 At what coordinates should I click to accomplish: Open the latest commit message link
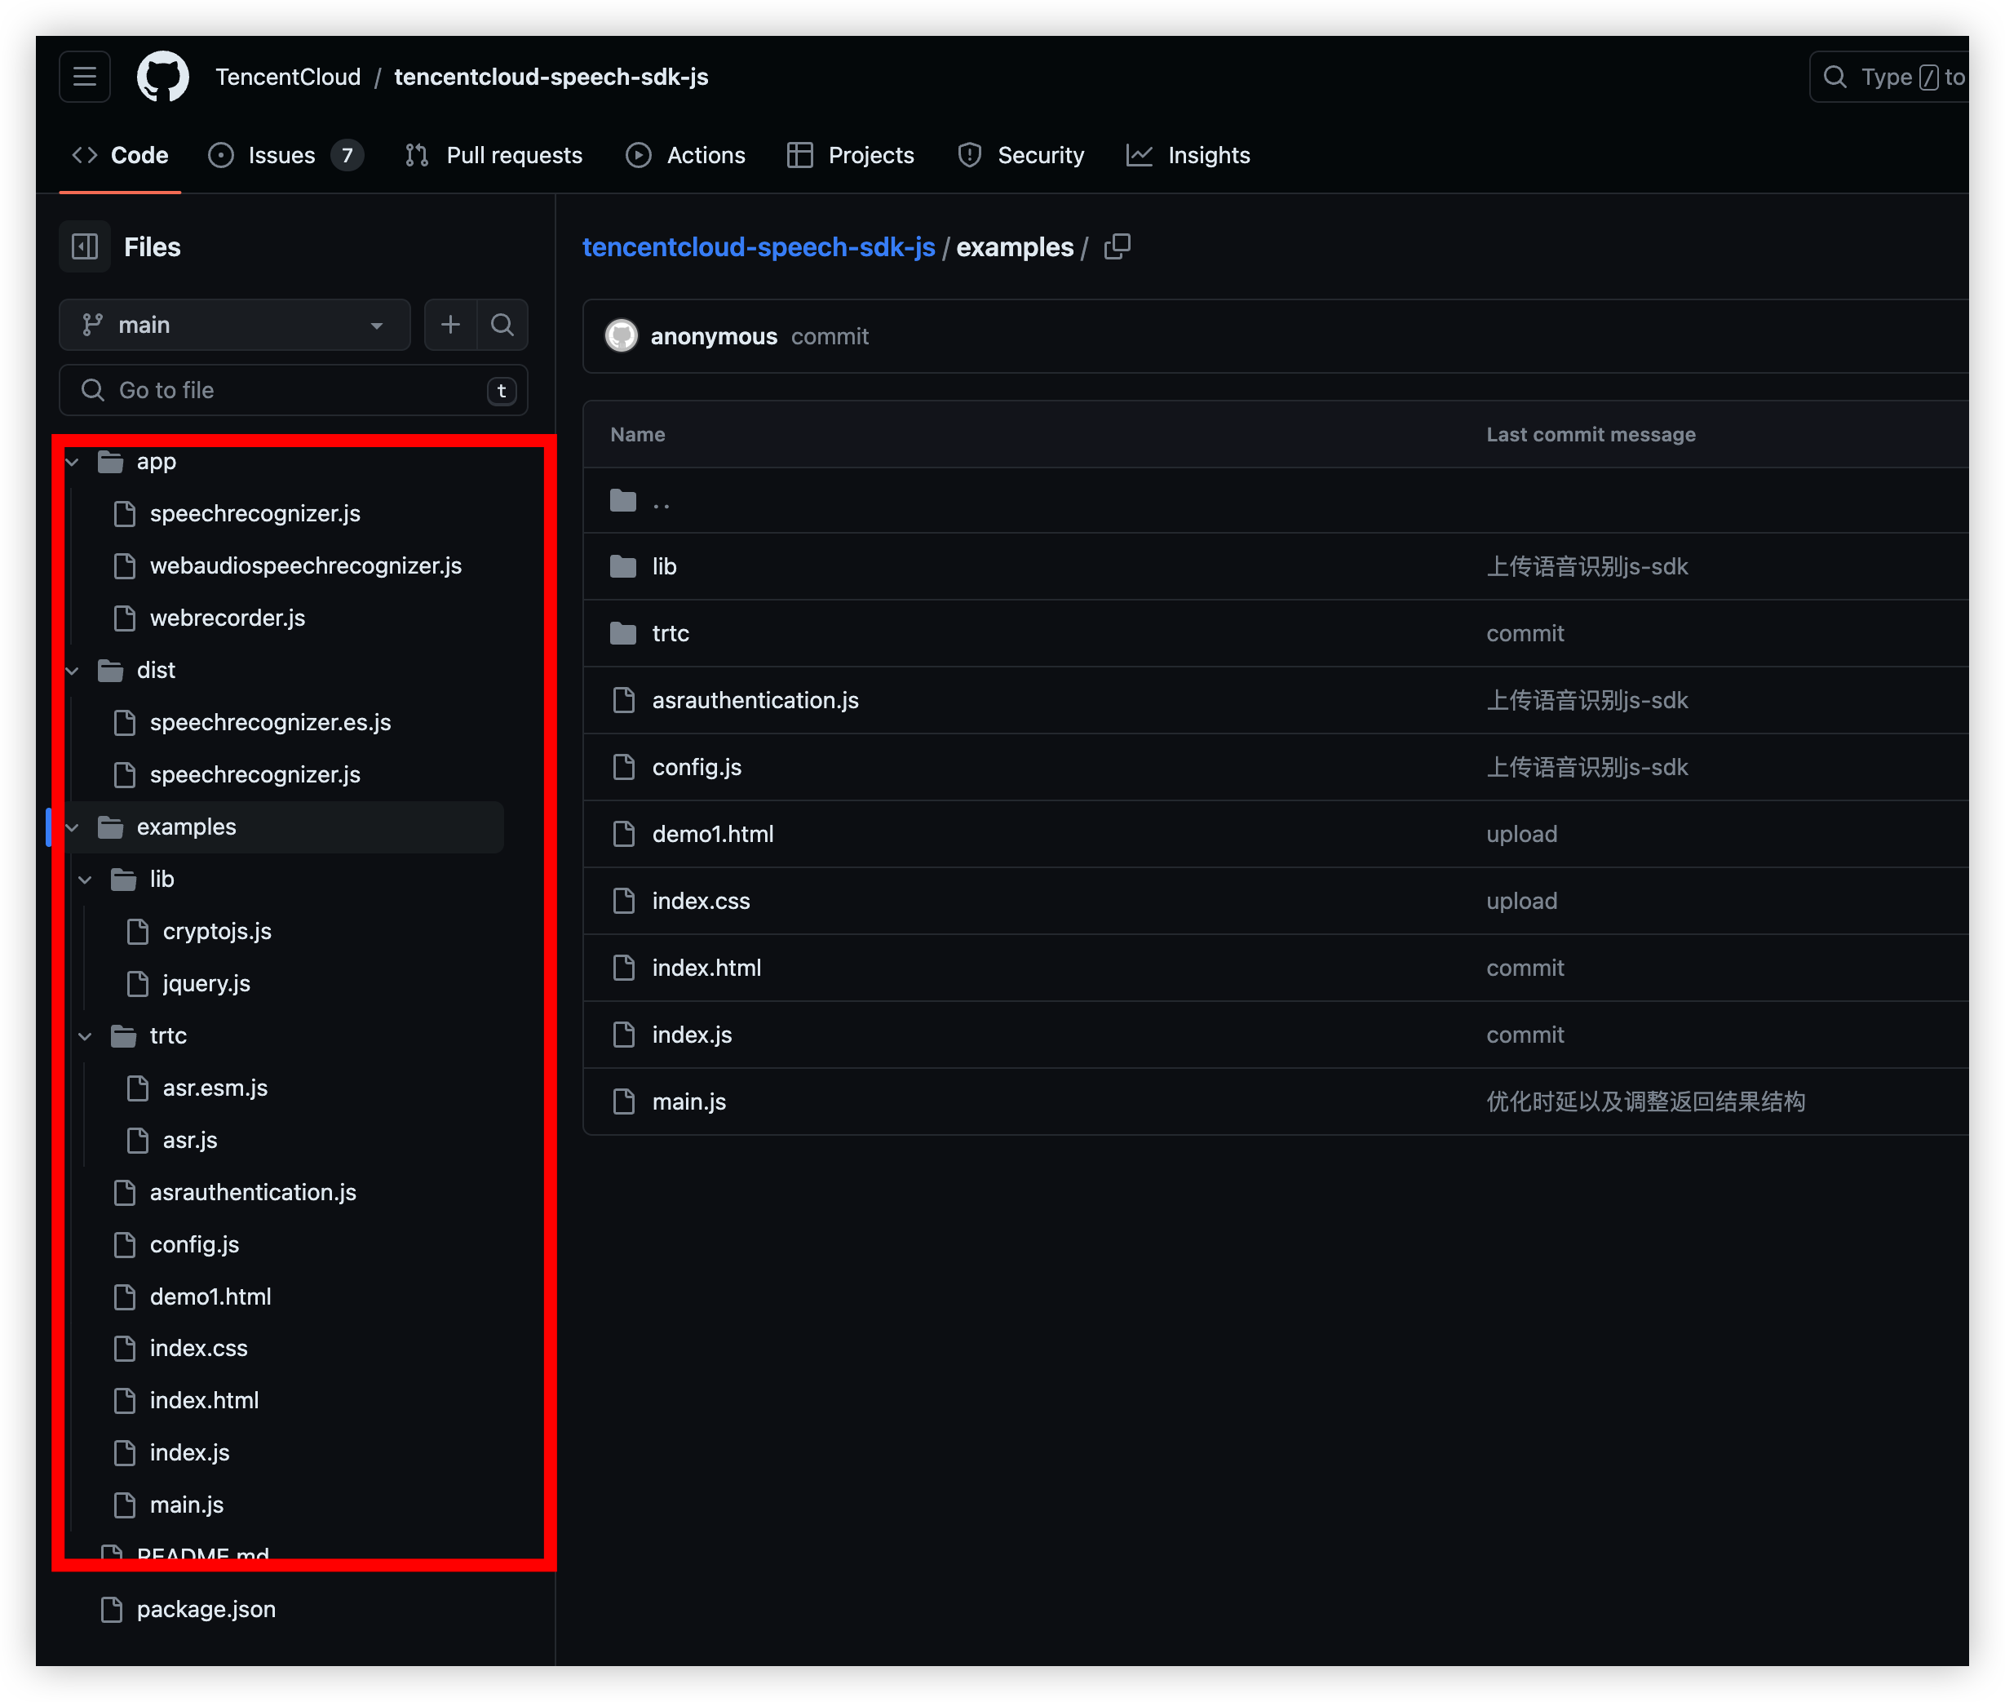(x=830, y=336)
